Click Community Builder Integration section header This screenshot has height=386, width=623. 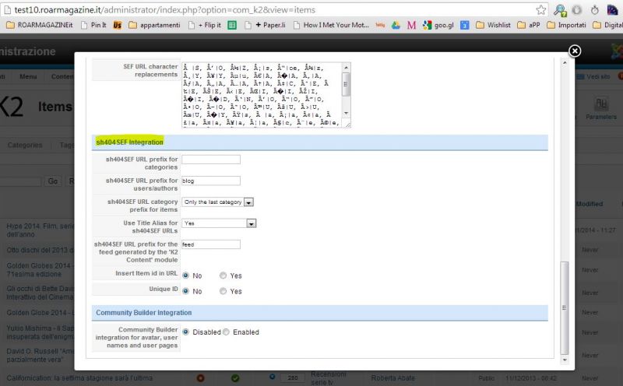[x=320, y=313]
